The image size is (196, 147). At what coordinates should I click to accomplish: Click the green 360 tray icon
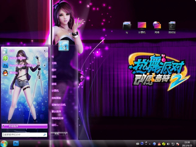click(x=164, y=144)
